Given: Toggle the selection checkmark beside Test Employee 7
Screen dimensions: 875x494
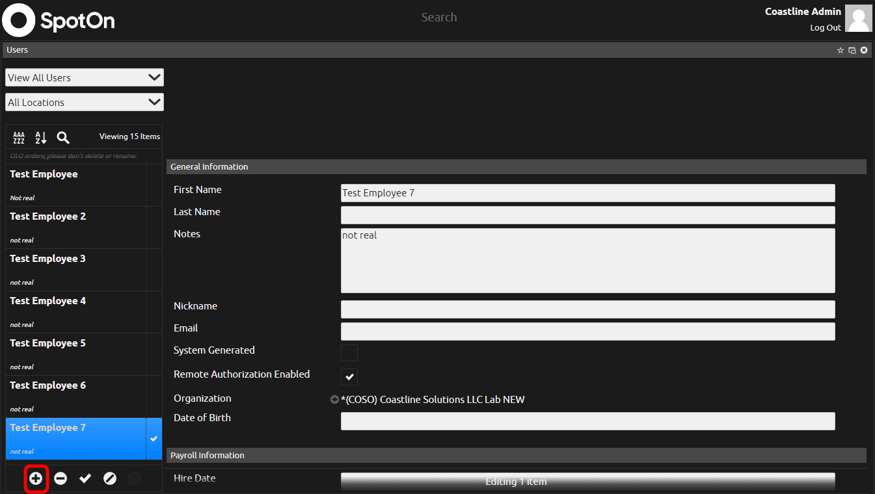Looking at the screenshot, I should (x=154, y=439).
